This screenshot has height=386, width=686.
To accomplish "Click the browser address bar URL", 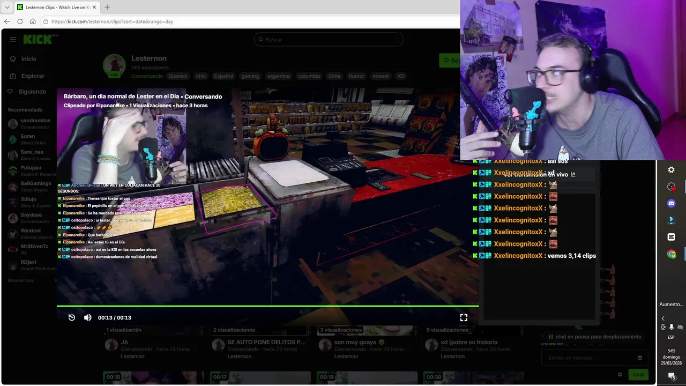I will (x=113, y=21).
